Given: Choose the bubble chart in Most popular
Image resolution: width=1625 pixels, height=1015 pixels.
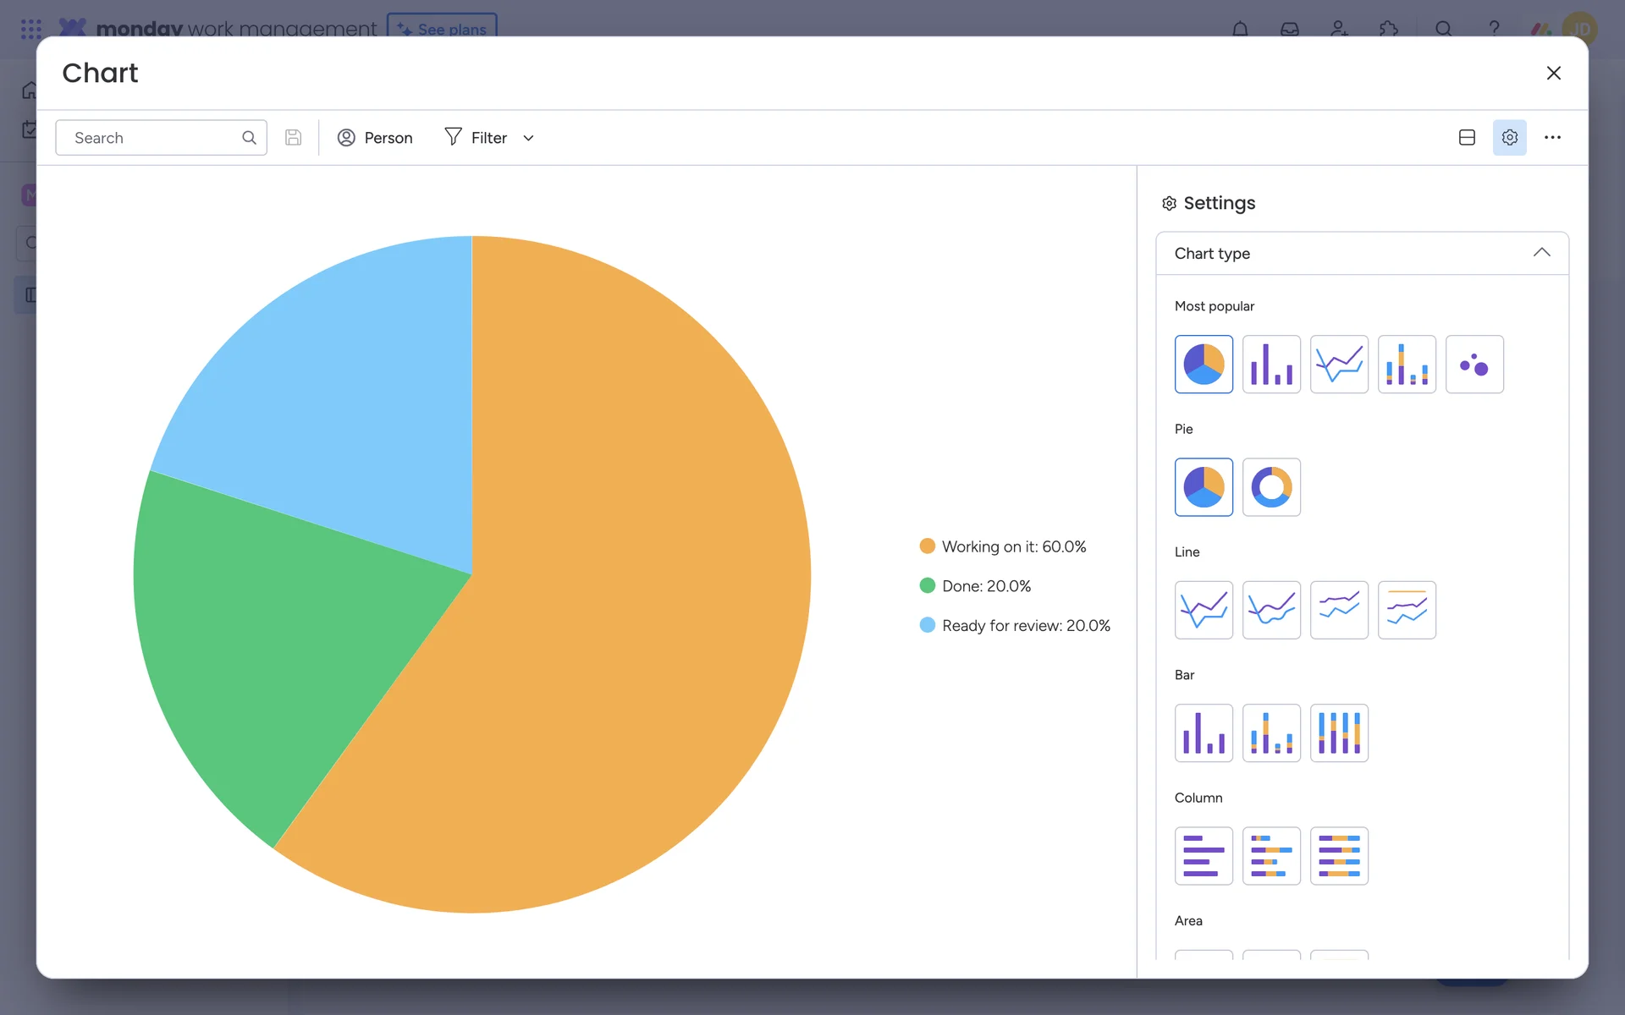Looking at the screenshot, I should click(1474, 365).
